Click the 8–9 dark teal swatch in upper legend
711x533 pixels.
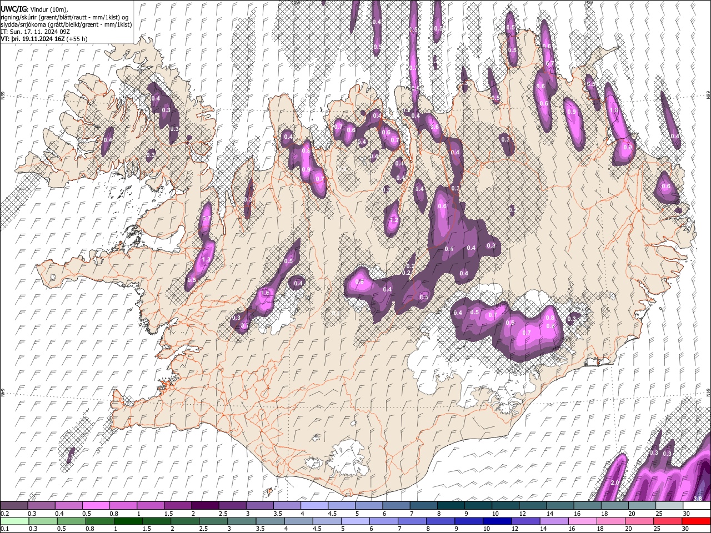click(x=451, y=506)
